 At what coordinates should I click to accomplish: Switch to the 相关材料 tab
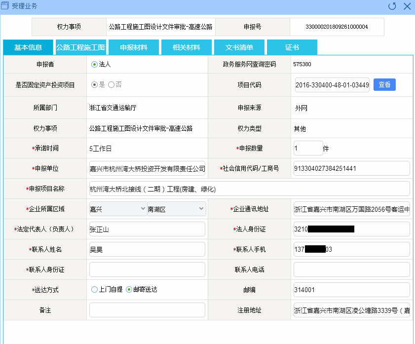click(186, 47)
